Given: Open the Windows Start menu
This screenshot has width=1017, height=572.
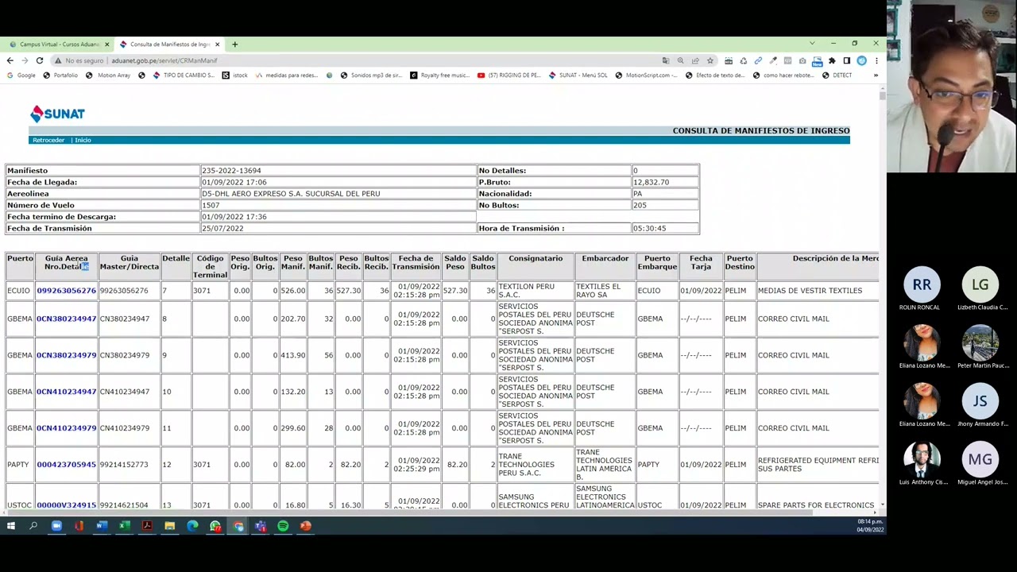Looking at the screenshot, I should coord(11,526).
